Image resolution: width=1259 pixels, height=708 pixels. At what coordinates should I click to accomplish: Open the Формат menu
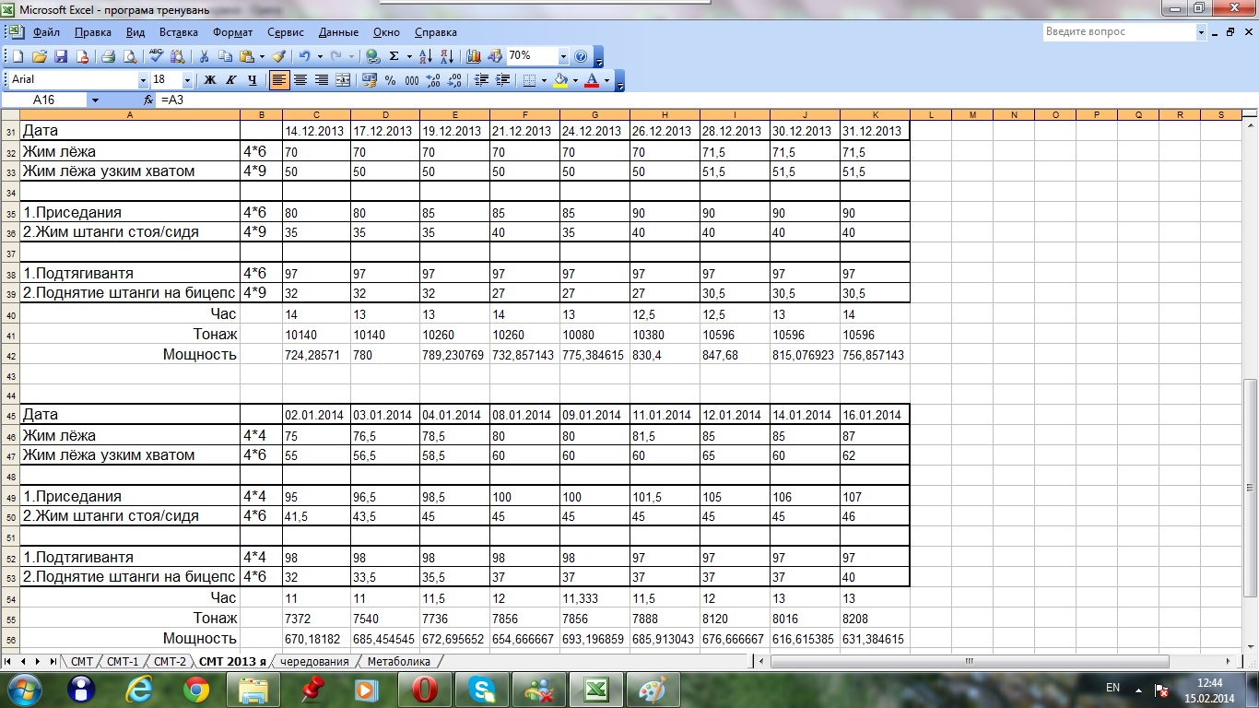click(x=232, y=32)
